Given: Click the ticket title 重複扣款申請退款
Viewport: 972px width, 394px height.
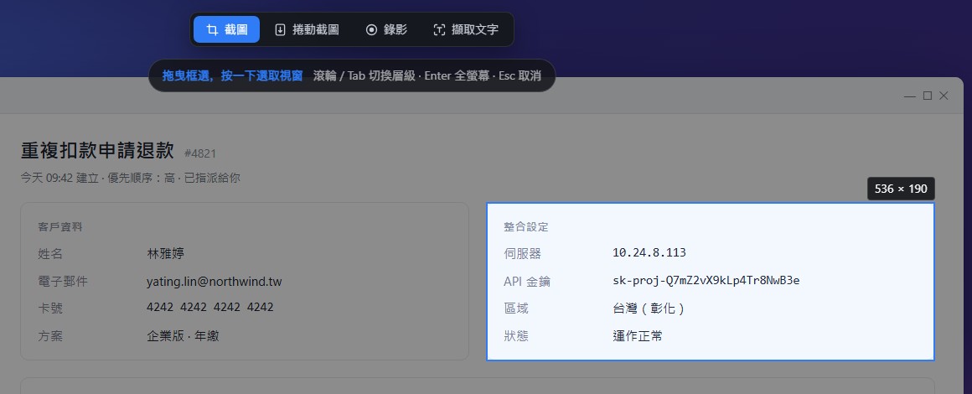Looking at the screenshot, I should (97, 152).
